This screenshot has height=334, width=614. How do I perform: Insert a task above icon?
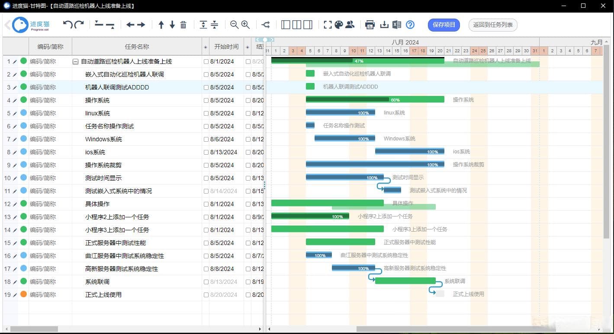[x=99, y=25]
